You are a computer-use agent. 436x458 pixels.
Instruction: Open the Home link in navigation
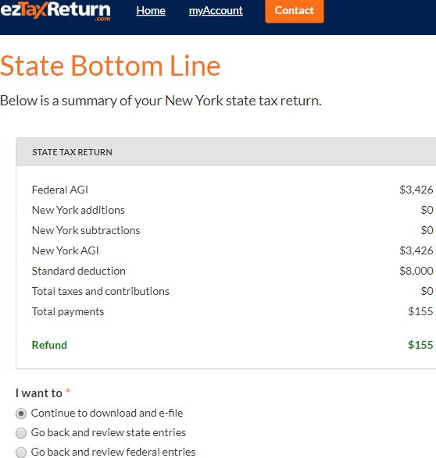point(151,10)
